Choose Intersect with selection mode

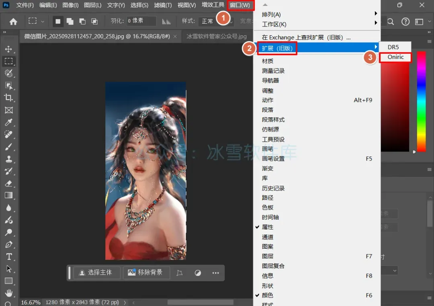pyautogui.click(x=94, y=21)
